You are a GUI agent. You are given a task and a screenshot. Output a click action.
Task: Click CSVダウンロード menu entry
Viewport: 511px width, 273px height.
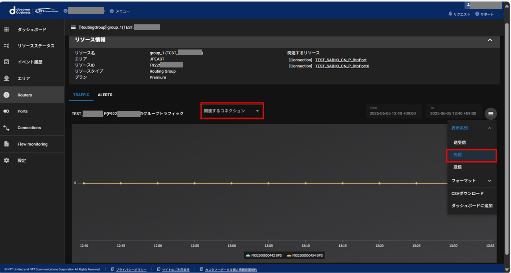(x=467, y=194)
